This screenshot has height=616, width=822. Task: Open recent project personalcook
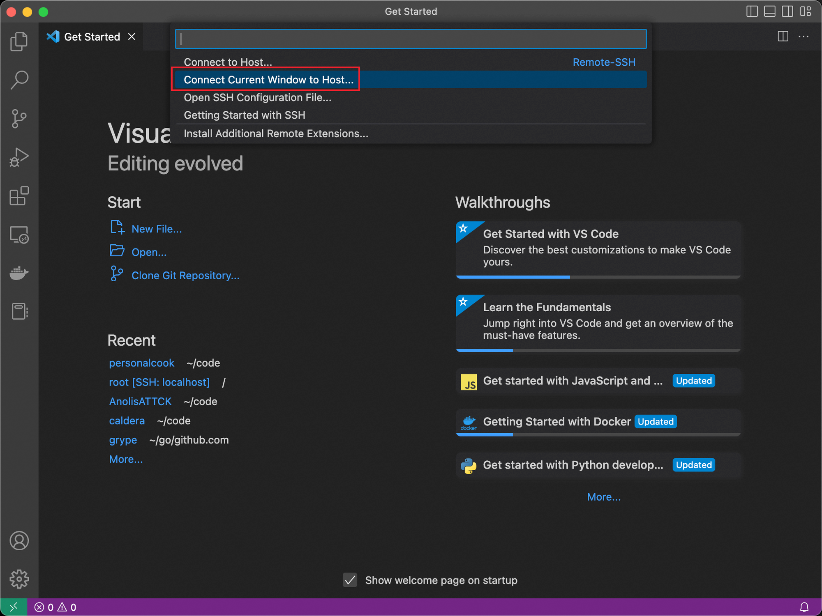coord(142,363)
